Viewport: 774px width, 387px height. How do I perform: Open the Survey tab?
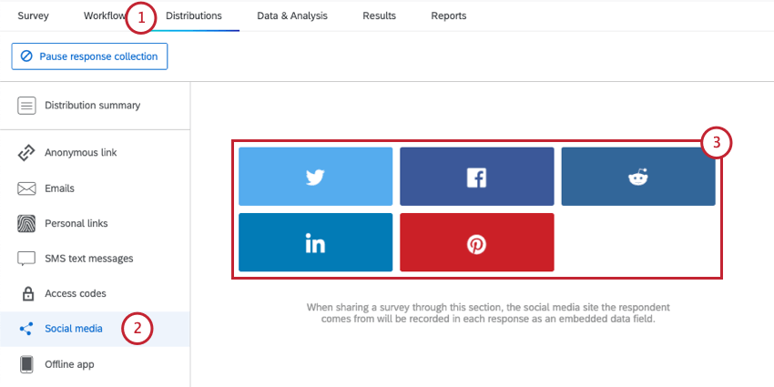(x=33, y=15)
